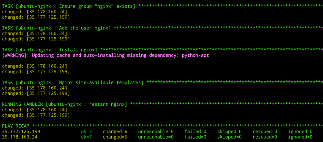This screenshot has height=142, width=323.
Task: Click the python-apt warning message
Action: 105,56
